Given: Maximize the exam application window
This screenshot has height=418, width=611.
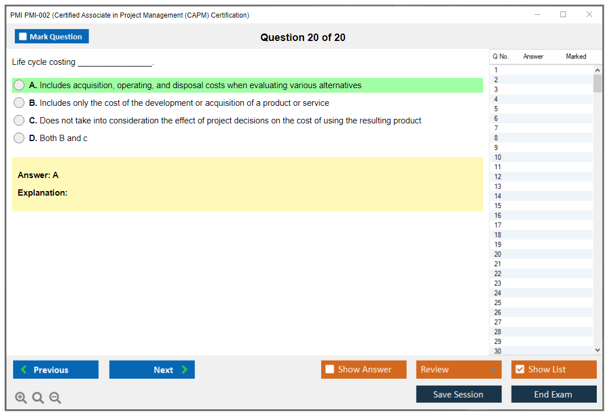Looking at the screenshot, I should click(563, 15).
